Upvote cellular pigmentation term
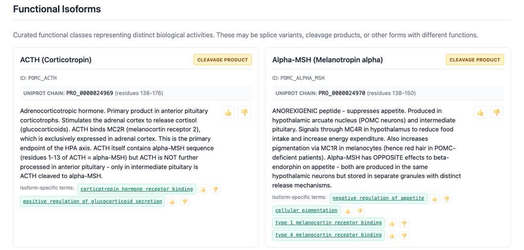 coord(348,211)
